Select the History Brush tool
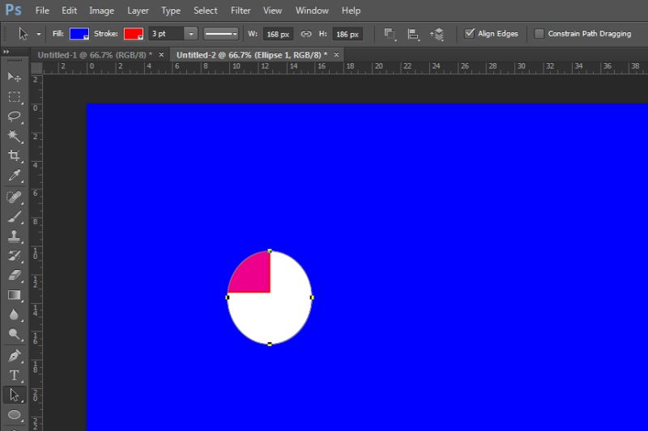This screenshot has height=431, width=648. pyautogui.click(x=14, y=256)
